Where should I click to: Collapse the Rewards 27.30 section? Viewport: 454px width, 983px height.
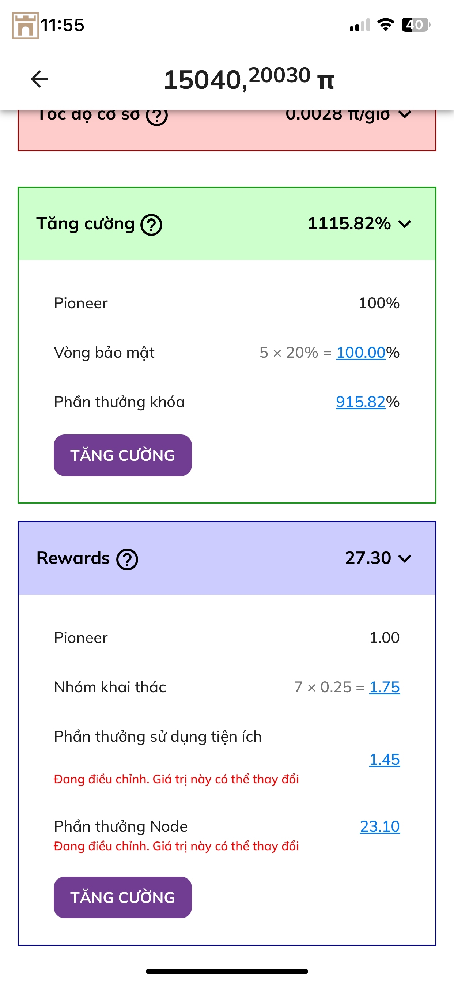point(404,559)
